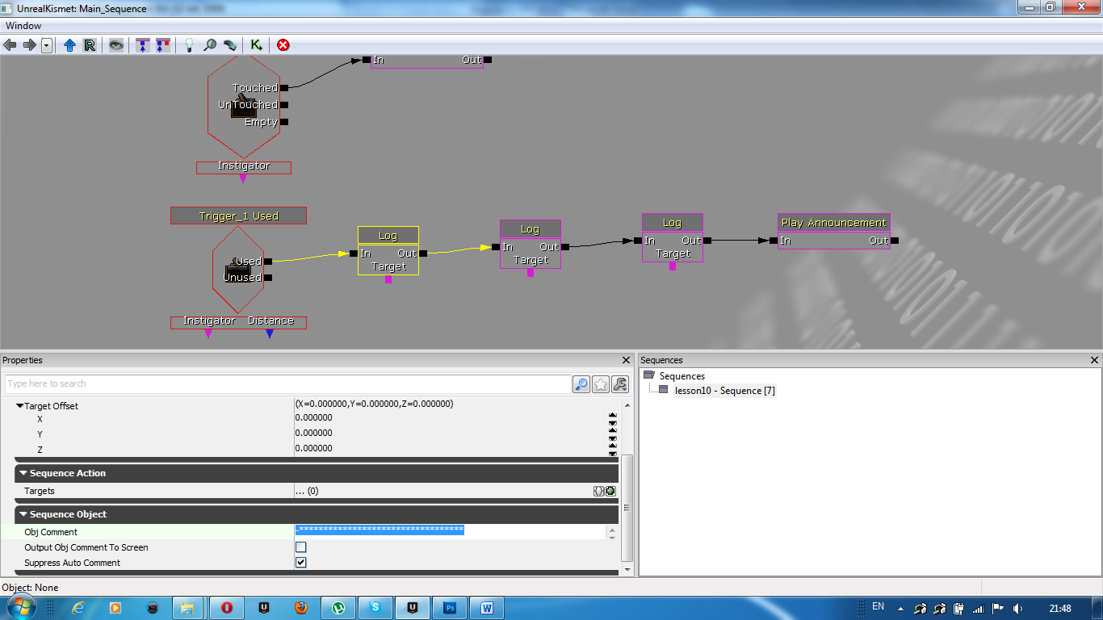Uncheck Suppress Auto Comment checkbox

301,563
